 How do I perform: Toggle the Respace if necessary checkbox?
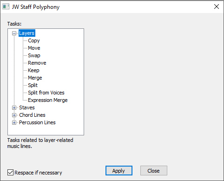10,173
